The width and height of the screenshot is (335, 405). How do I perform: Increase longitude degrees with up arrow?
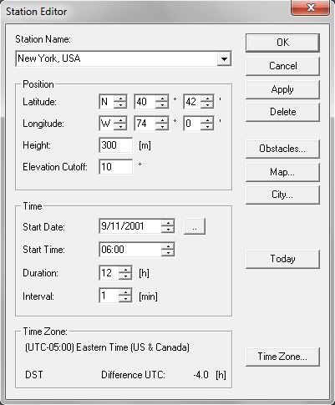[162, 120]
